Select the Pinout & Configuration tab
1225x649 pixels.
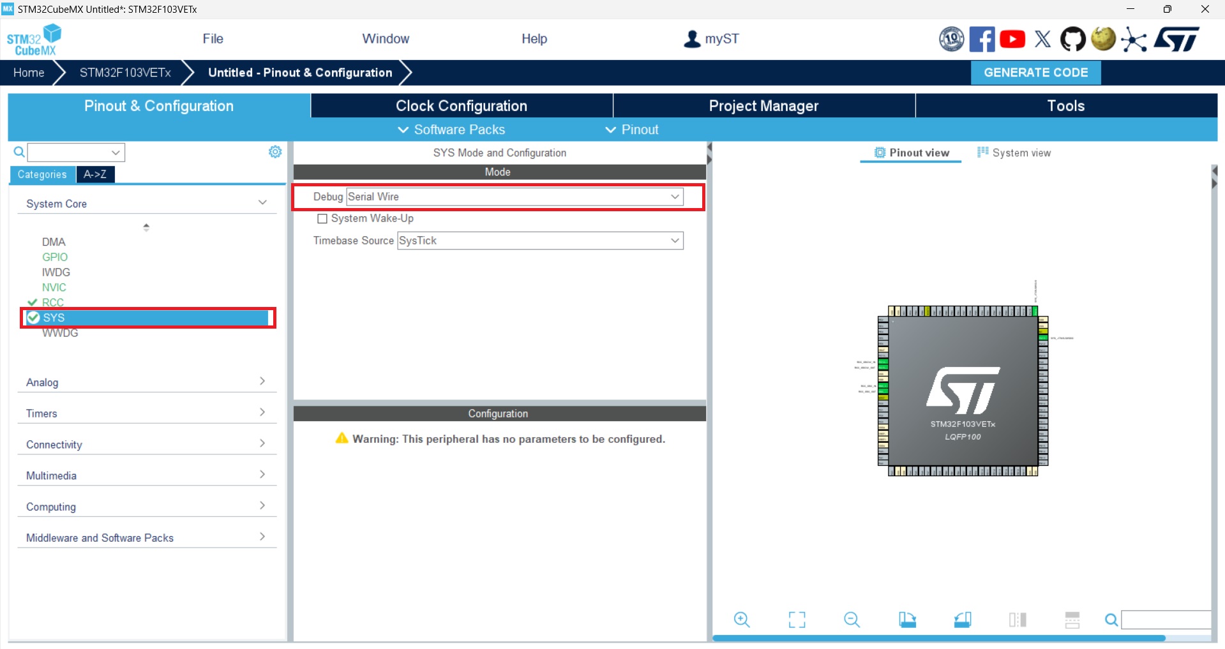159,106
